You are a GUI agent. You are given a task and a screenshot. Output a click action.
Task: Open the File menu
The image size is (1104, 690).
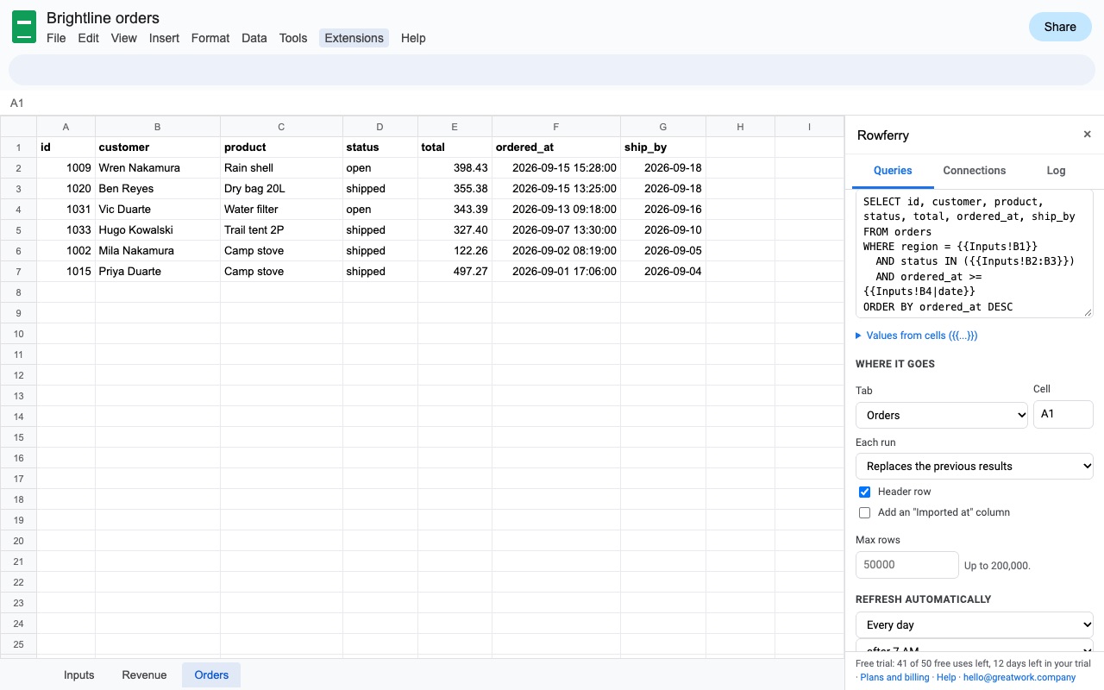click(56, 38)
